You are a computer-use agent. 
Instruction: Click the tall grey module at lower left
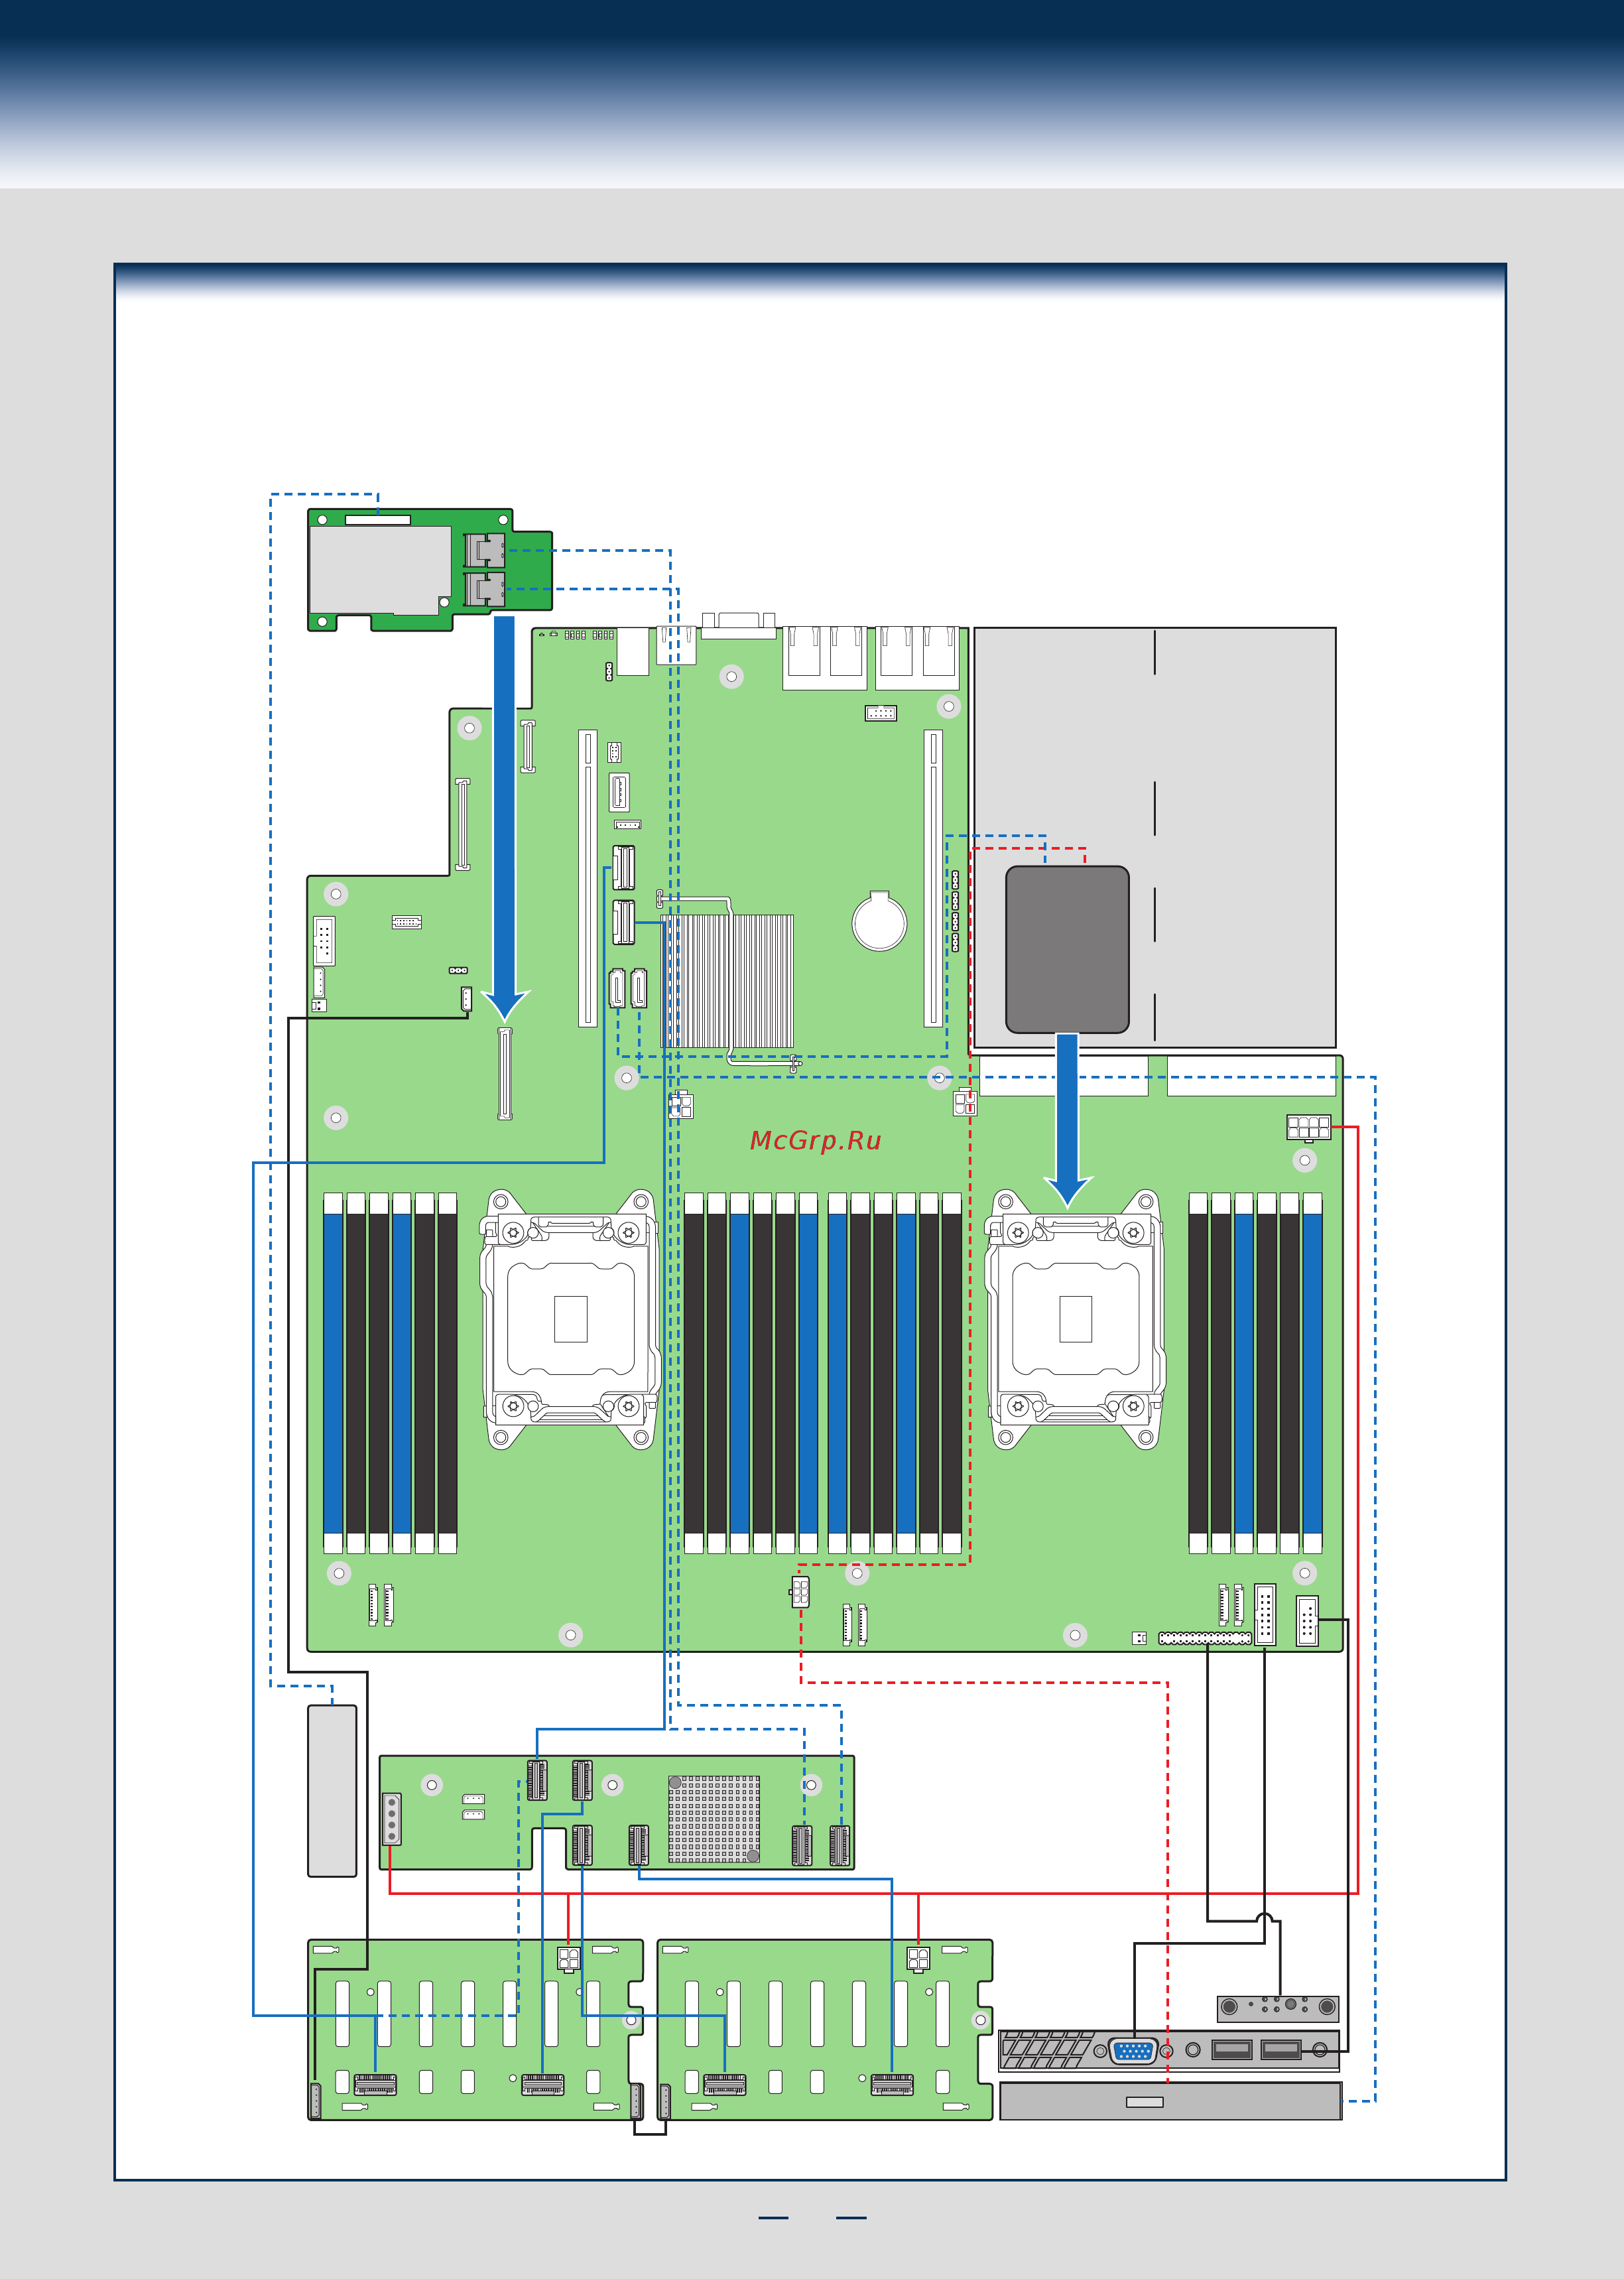point(332,1791)
